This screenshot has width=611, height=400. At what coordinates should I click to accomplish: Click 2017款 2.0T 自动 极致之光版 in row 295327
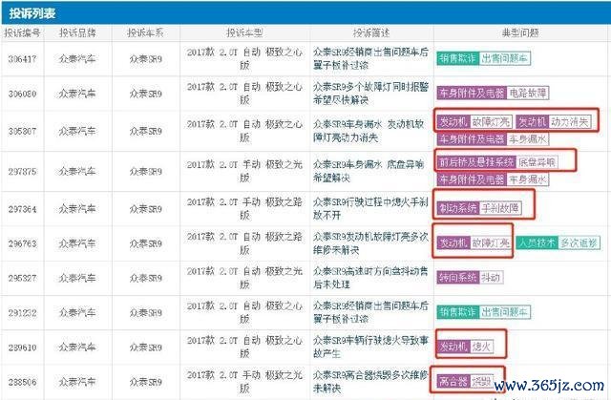pos(244,278)
